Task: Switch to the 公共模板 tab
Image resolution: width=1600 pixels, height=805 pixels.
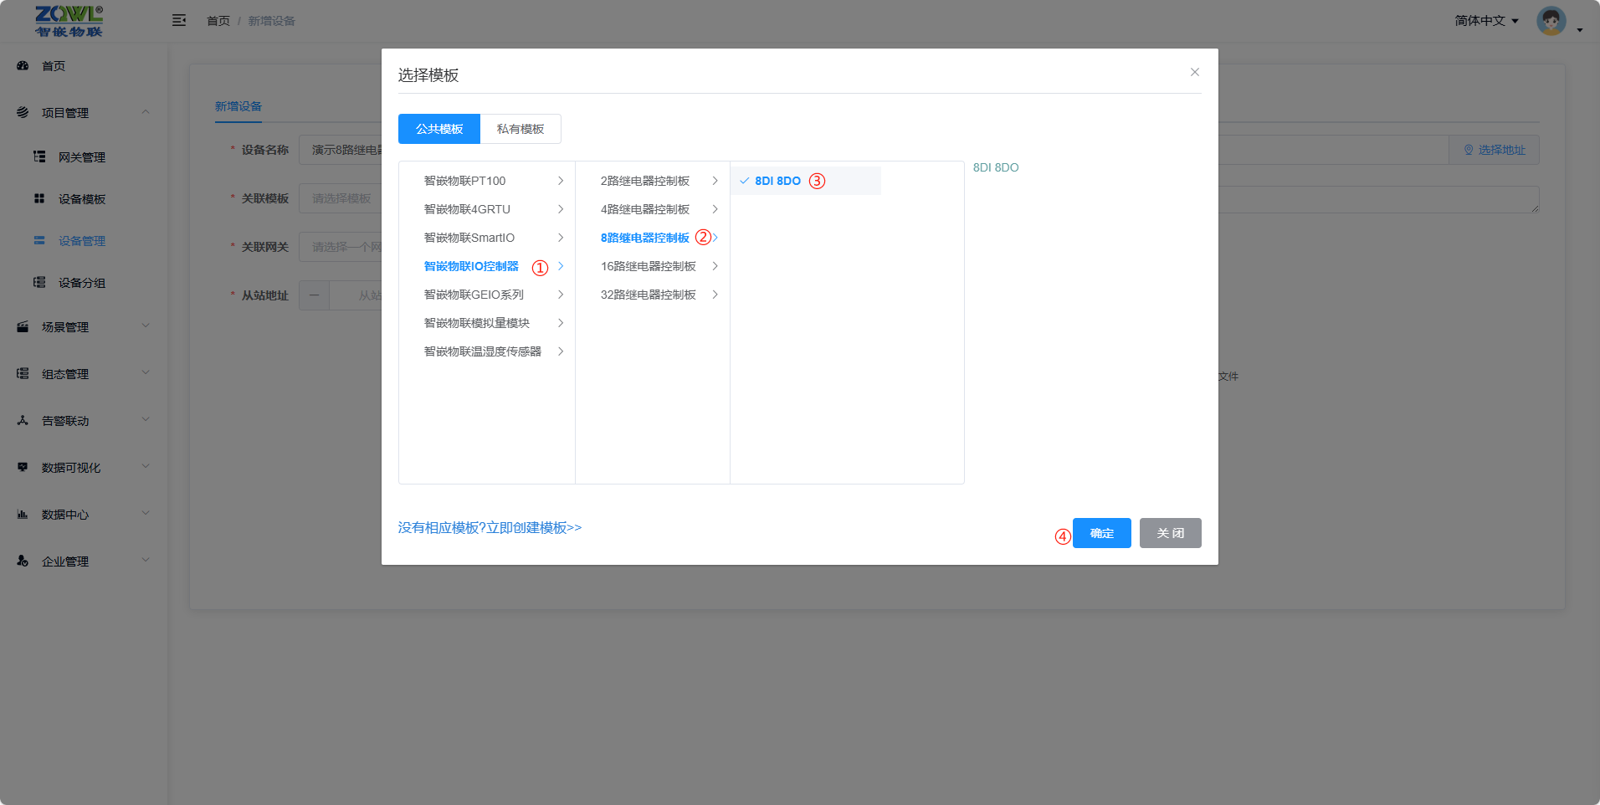Action: (x=439, y=129)
